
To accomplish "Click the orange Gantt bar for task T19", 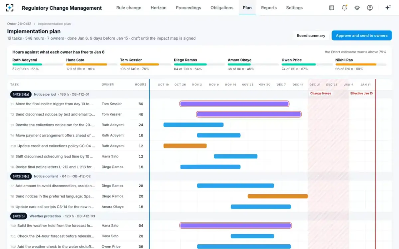I will (185, 146).
